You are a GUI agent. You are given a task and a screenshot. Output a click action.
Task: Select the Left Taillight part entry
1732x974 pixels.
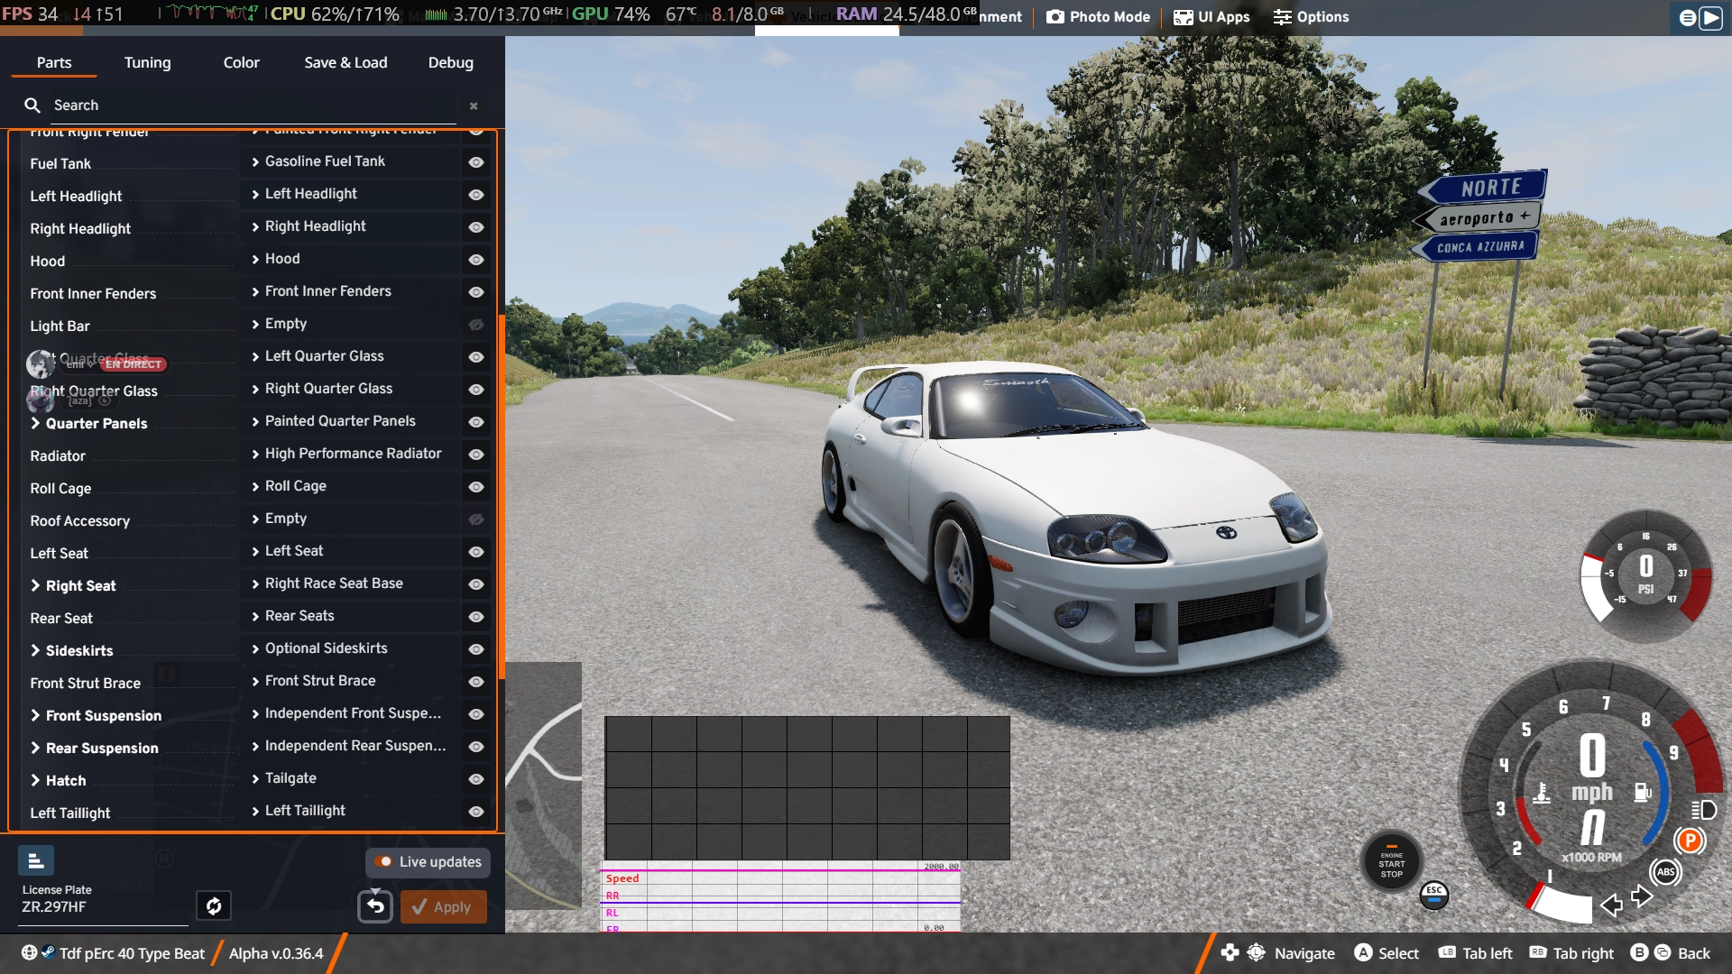[x=352, y=811]
